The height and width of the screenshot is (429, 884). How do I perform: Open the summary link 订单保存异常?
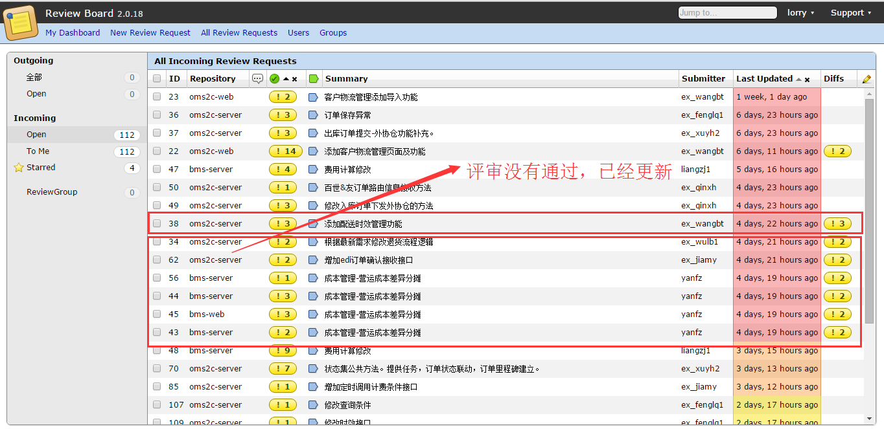coord(347,115)
